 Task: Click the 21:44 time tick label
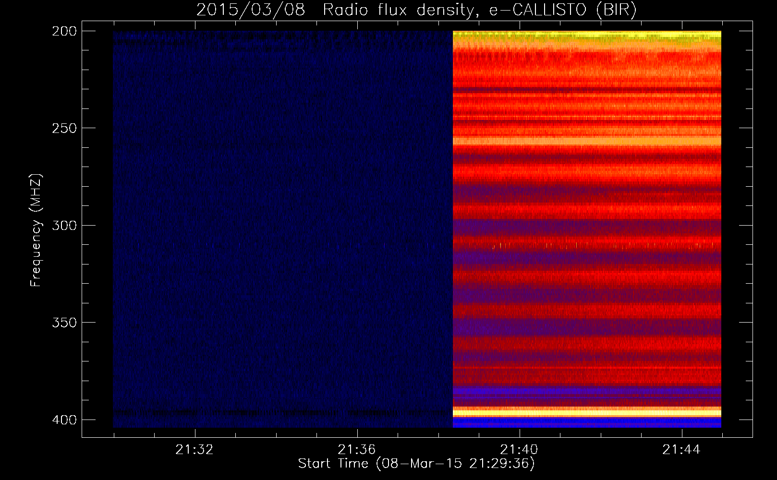[x=681, y=450]
